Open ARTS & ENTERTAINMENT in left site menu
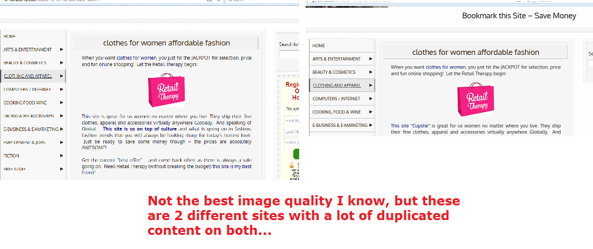 (27, 50)
